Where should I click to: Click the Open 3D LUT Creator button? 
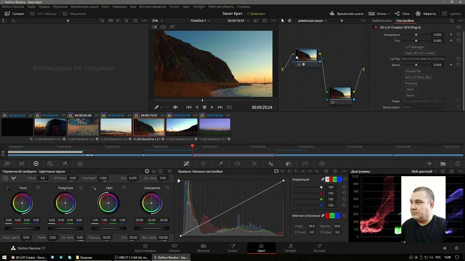click(420, 53)
